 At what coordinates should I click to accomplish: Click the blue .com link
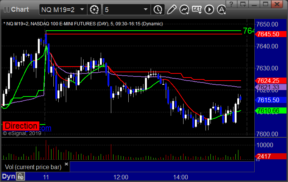[x=45, y=128]
